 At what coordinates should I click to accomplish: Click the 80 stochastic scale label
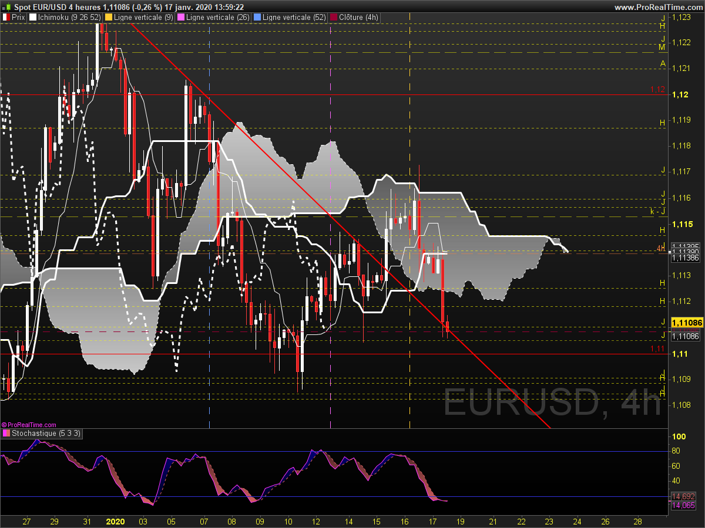[x=676, y=451]
